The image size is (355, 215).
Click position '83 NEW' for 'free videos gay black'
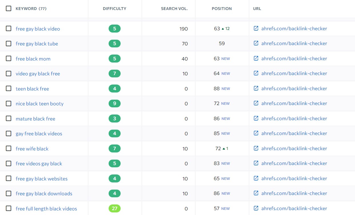(x=222, y=163)
